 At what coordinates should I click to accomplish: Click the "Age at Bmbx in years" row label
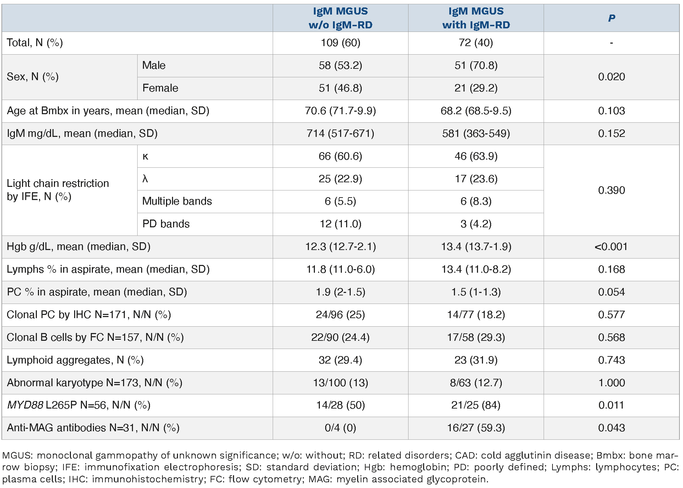coord(108,111)
